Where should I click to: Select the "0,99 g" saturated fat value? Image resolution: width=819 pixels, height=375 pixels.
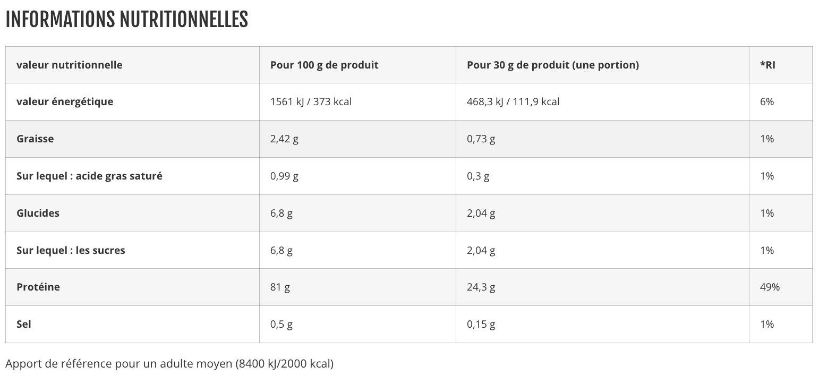(284, 176)
